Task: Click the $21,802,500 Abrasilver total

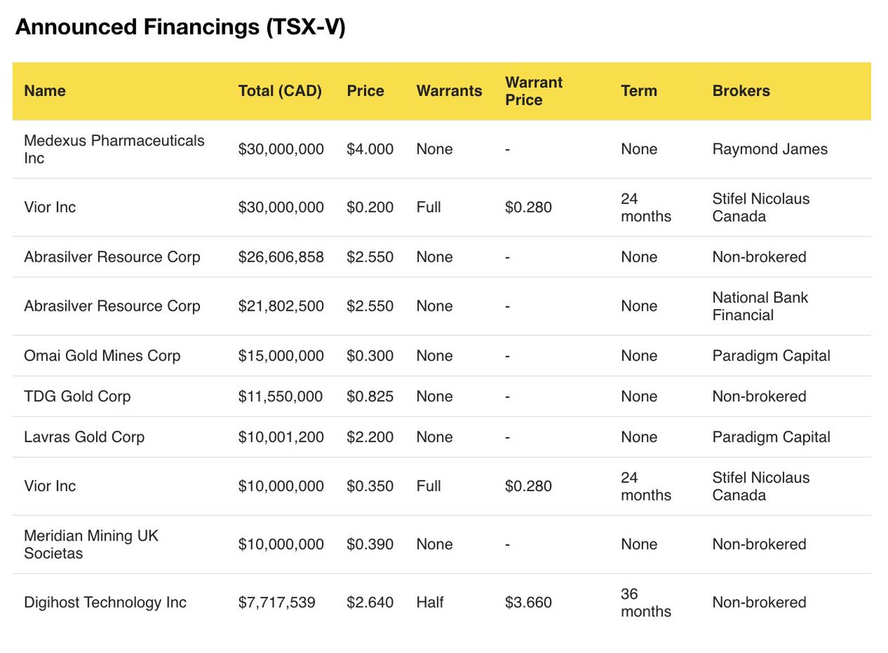Action: [281, 306]
